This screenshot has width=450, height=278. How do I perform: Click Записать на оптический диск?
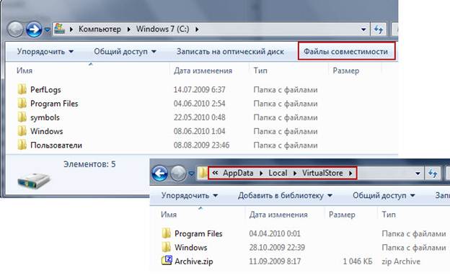click(230, 52)
